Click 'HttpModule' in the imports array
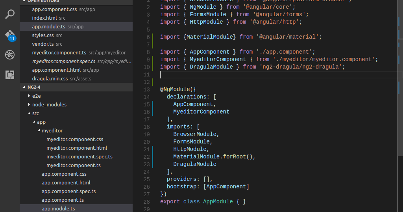The width and height of the screenshot is (403, 212). pyautogui.click(x=190, y=149)
